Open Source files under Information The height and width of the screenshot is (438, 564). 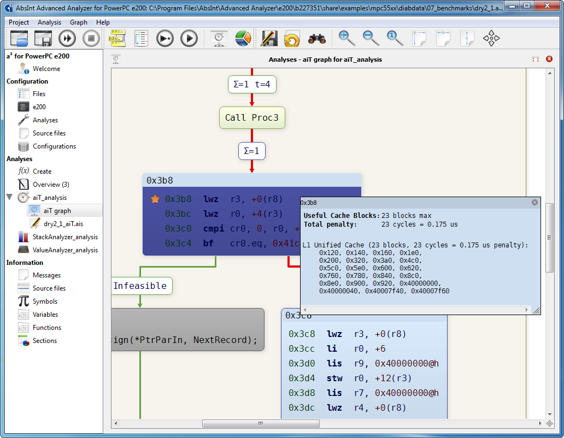[x=49, y=288]
